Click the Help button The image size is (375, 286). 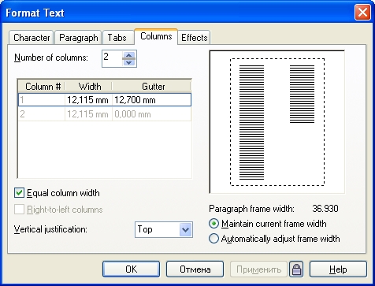click(x=338, y=269)
